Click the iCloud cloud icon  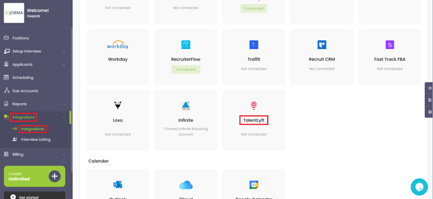click(x=185, y=185)
